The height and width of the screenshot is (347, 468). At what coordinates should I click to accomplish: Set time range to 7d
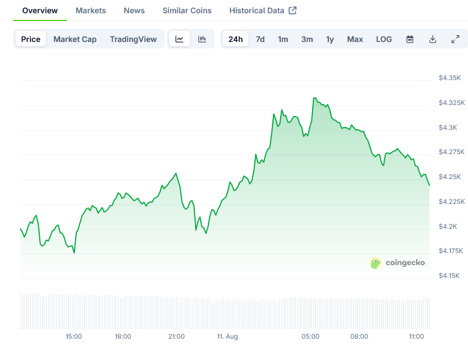260,39
